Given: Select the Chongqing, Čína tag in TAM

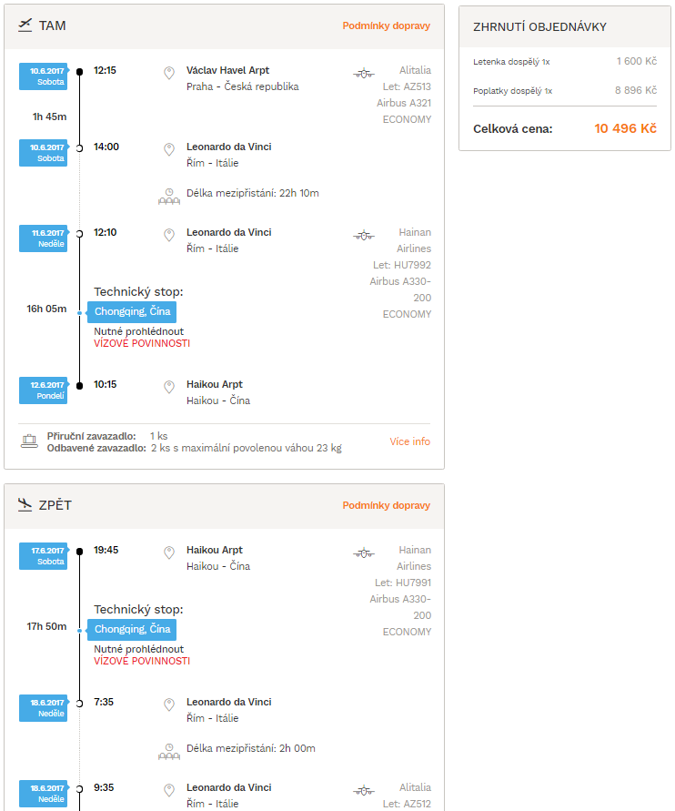Looking at the screenshot, I should coord(132,312).
